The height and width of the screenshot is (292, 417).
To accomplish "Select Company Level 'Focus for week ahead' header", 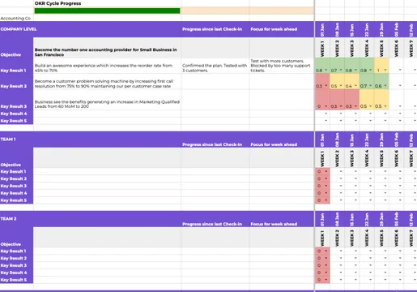I will click(x=274, y=29).
